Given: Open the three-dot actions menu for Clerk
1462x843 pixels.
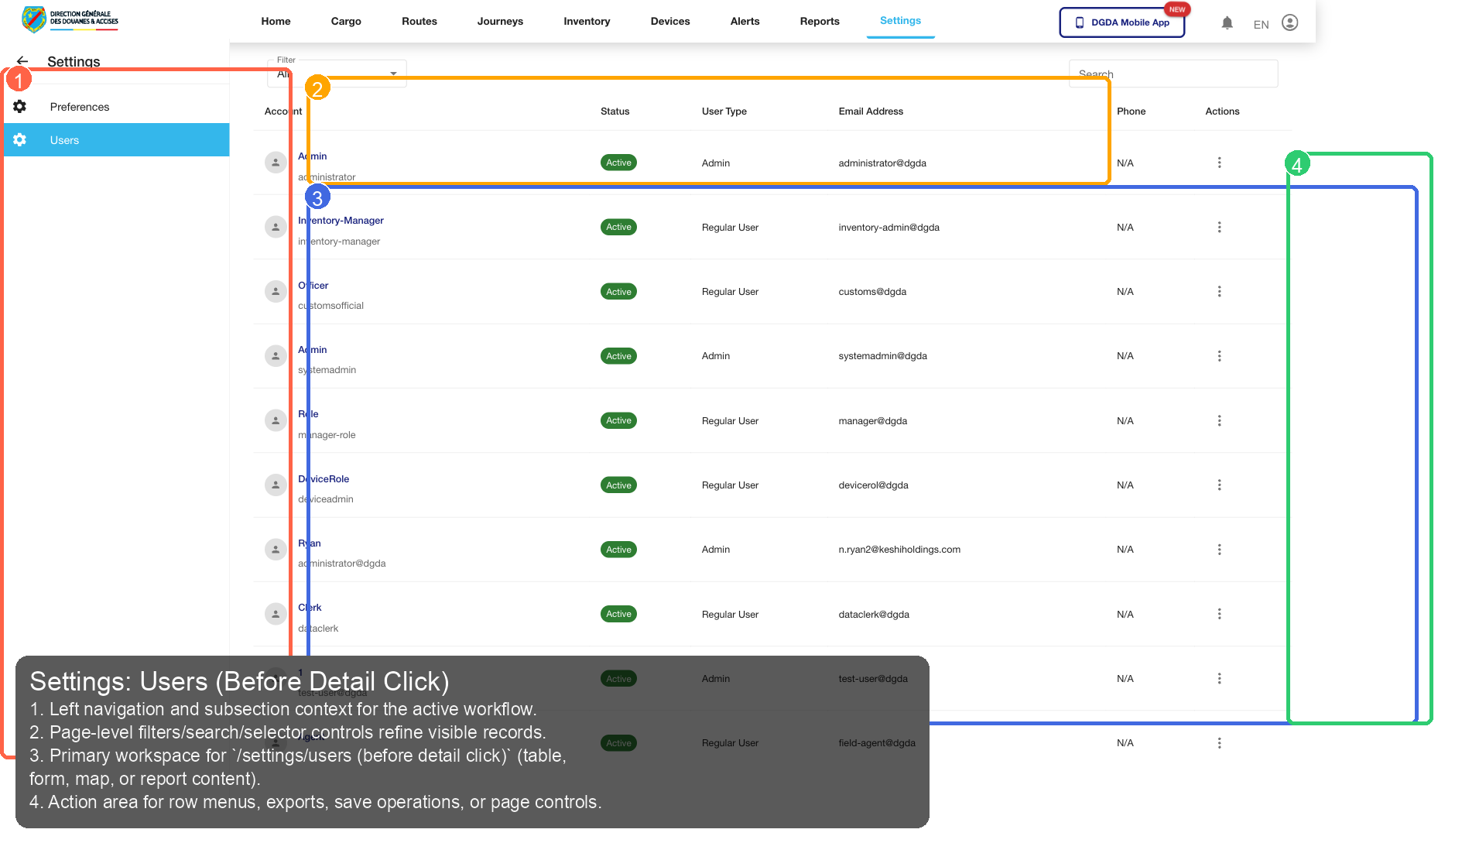Looking at the screenshot, I should [1220, 614].
